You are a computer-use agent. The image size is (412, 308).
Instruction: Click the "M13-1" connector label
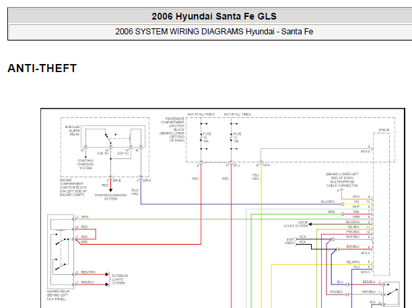pyautogui.click(x=365, y=272)
